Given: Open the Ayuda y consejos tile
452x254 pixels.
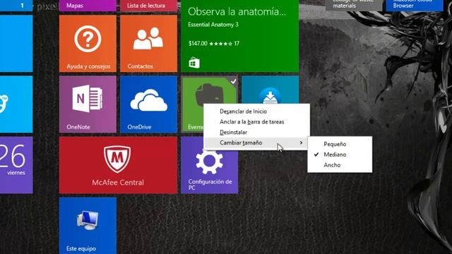Looking at the screenshot, I should pyautogui.click(x=88, y=44).
